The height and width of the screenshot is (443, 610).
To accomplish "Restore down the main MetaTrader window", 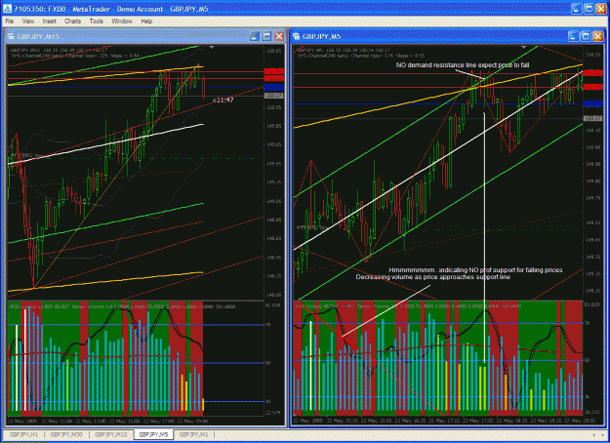I will (x=589, y=9).
